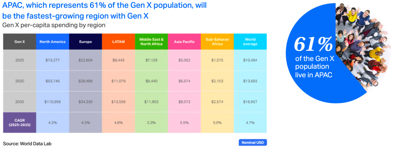The width and height of the screenshot is (395, 147).
Task: Select the Europe column header
Action: (85, 42)
